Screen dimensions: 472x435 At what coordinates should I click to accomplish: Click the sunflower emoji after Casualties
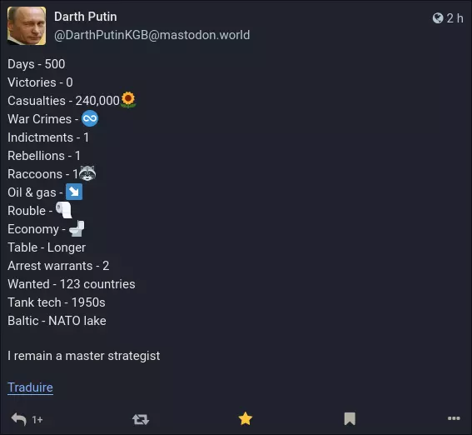(x=128, y=100)
